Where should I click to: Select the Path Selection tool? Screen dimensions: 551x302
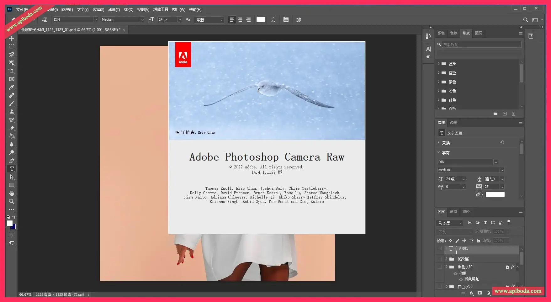click(12, 177)
